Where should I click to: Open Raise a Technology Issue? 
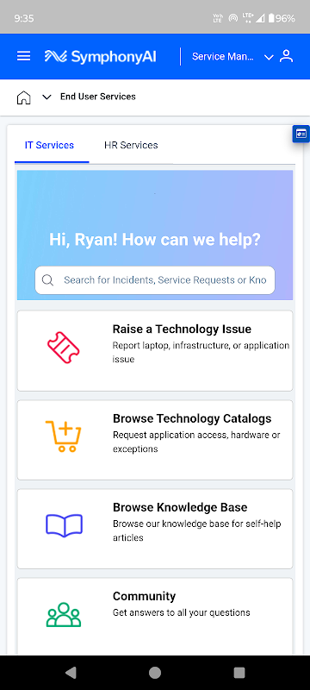pyautogui.click(x=155, y=350)
